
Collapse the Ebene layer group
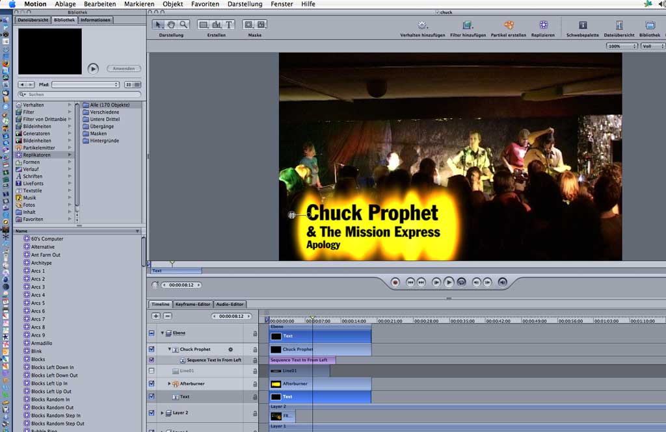(x=162, y=333)
